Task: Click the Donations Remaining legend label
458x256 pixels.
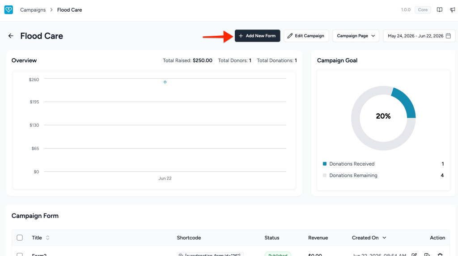Action: click(353, 175)
